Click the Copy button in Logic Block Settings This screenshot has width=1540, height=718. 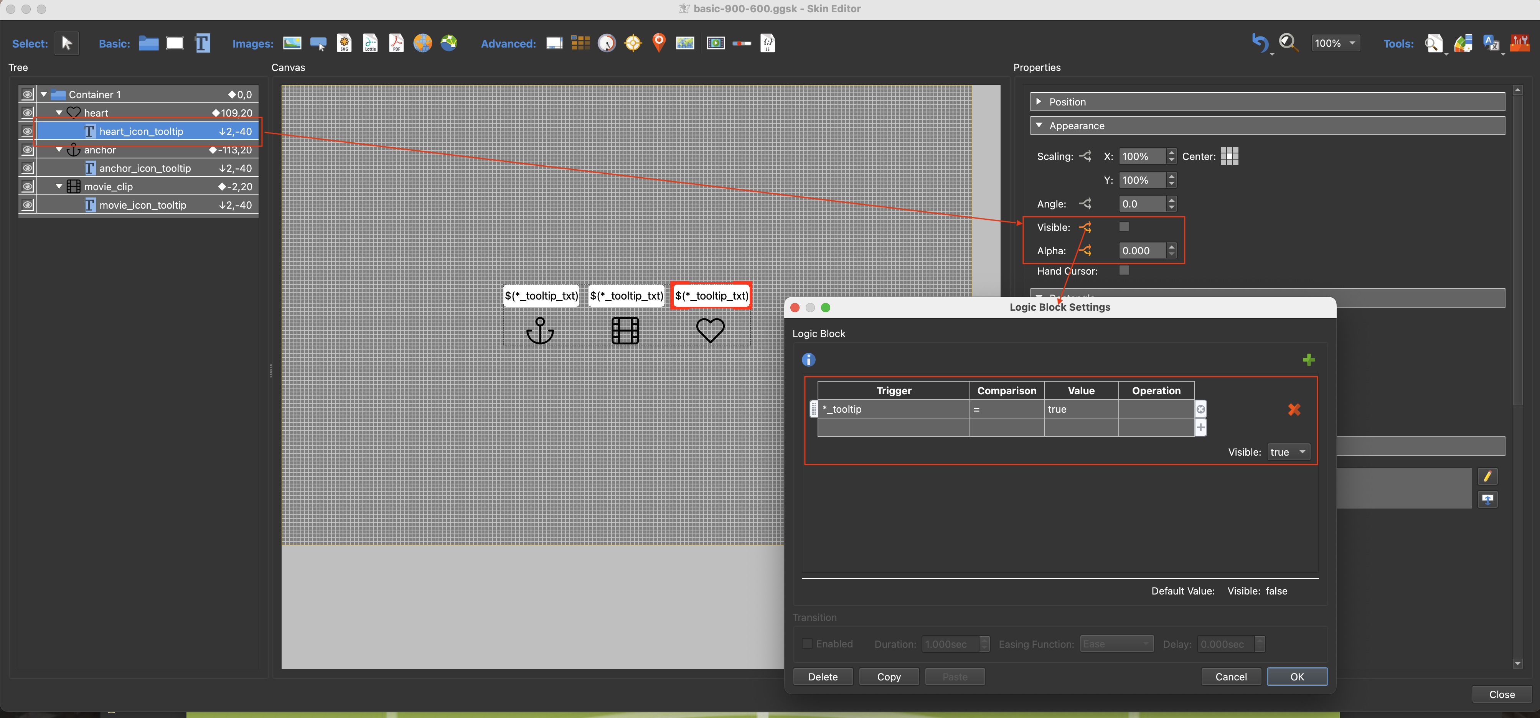(x=889, y=677)
